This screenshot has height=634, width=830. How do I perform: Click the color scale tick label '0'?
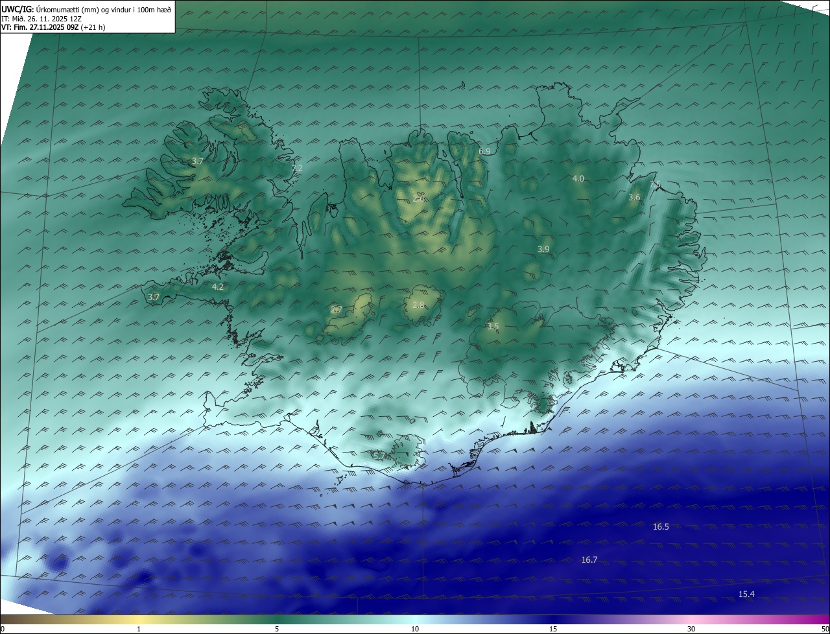point(3,629)
